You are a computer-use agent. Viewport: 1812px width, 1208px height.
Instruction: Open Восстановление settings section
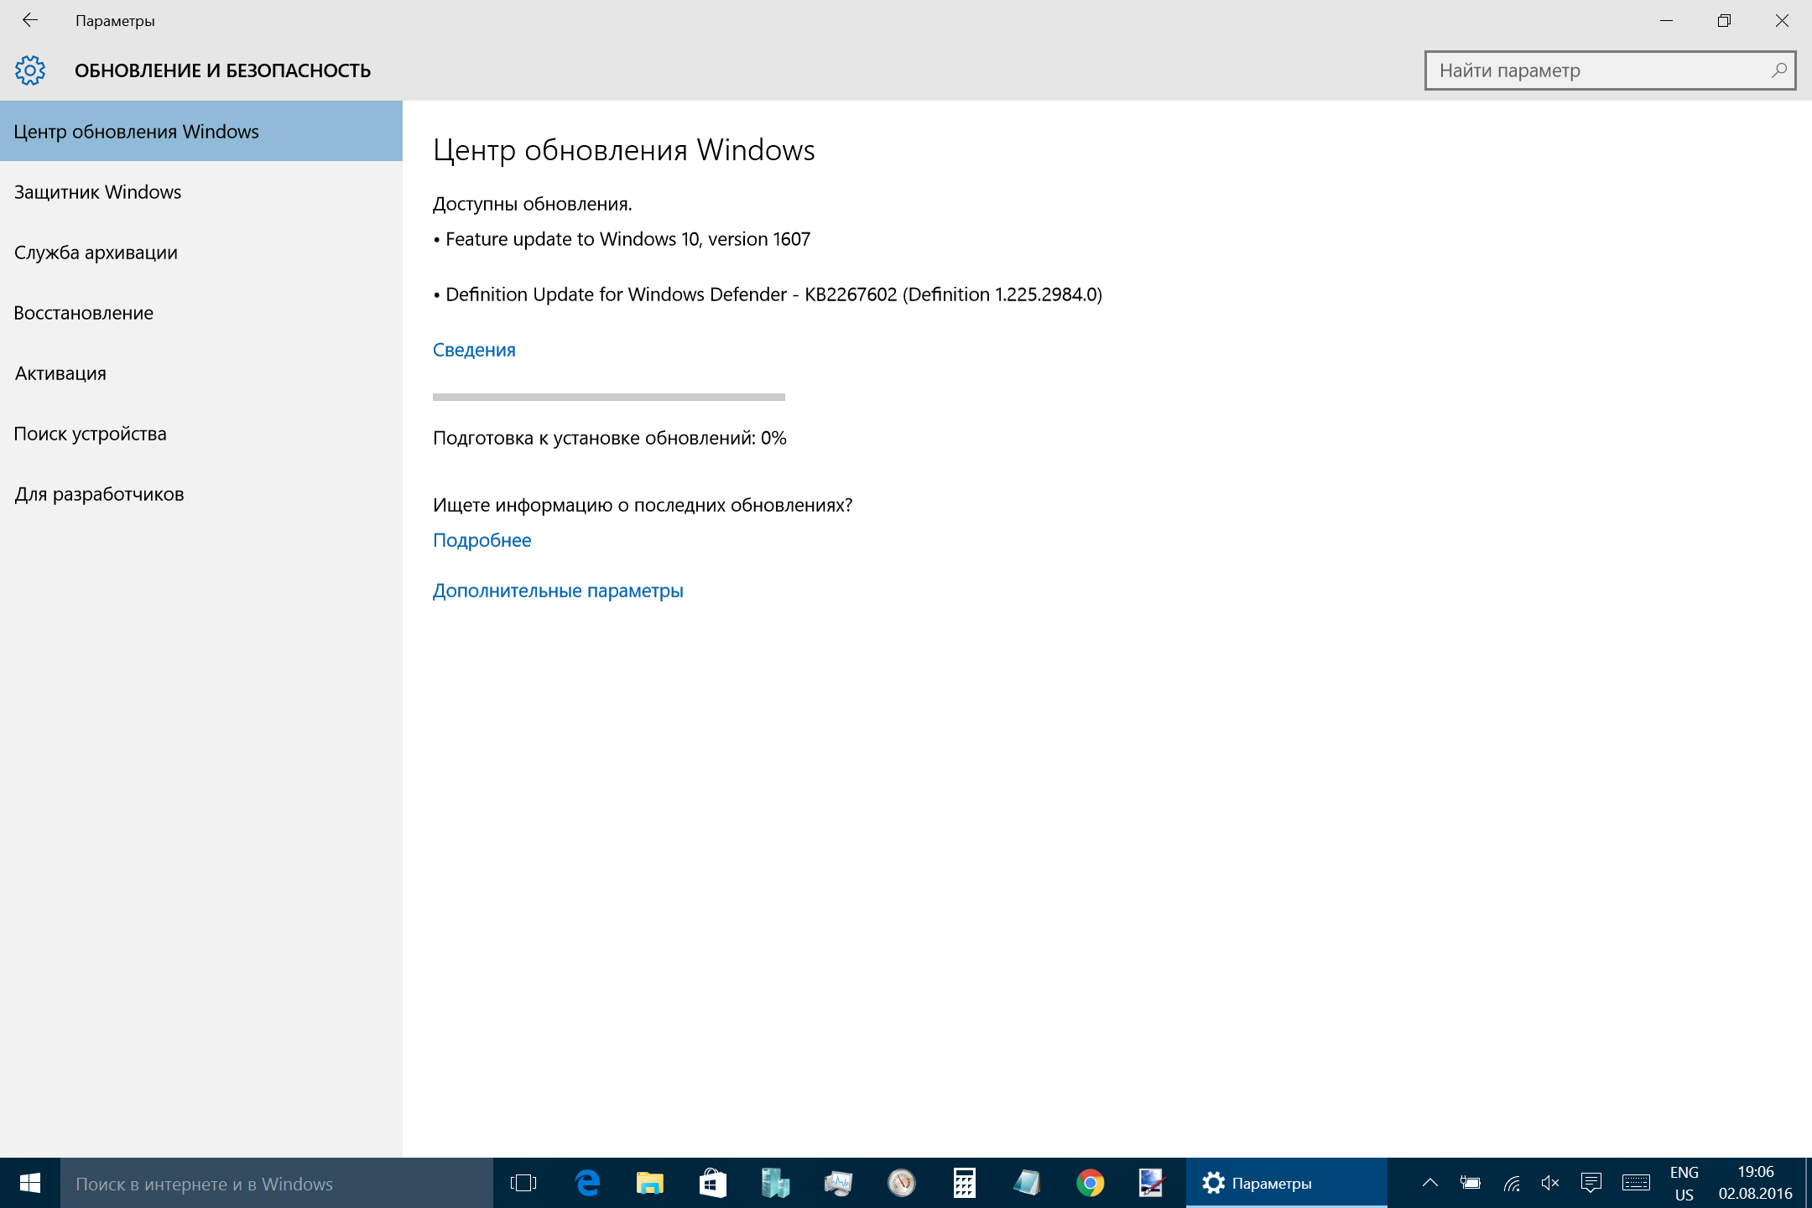point(84,313)
